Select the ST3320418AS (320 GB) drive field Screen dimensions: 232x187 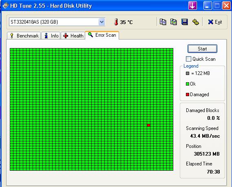(57, 22)
